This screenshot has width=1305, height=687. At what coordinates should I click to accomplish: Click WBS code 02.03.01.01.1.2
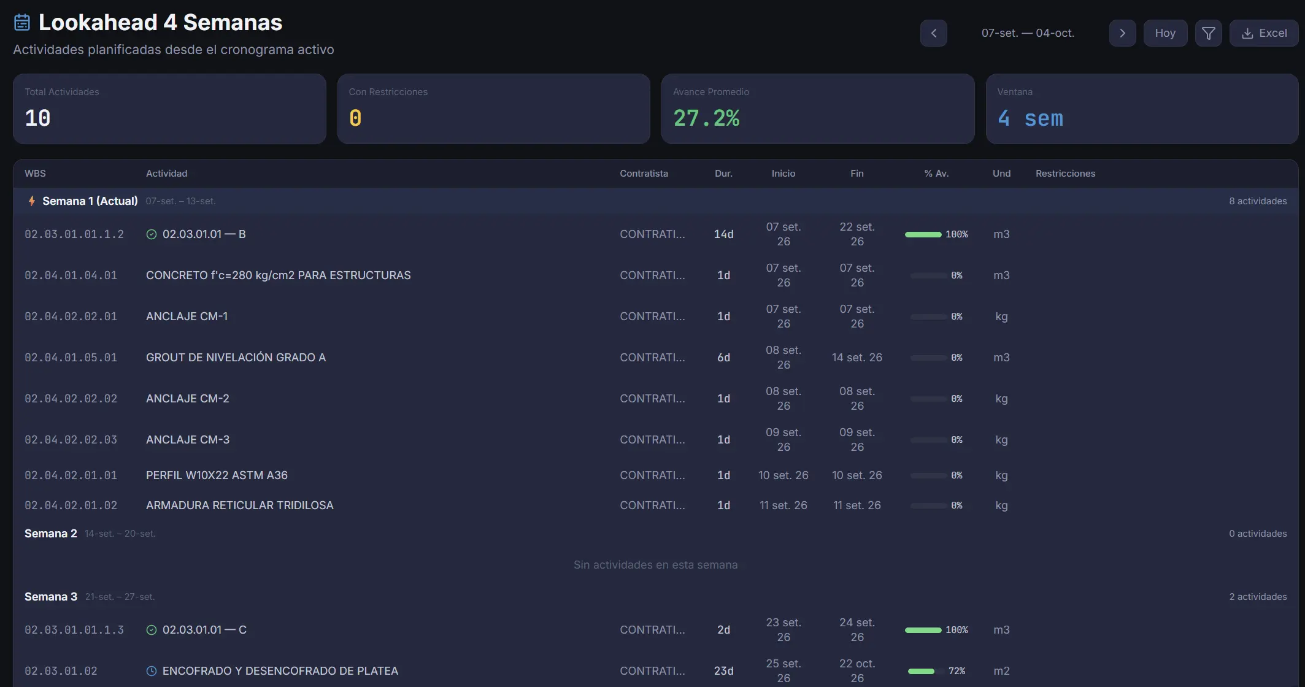[x=74, y=234]
